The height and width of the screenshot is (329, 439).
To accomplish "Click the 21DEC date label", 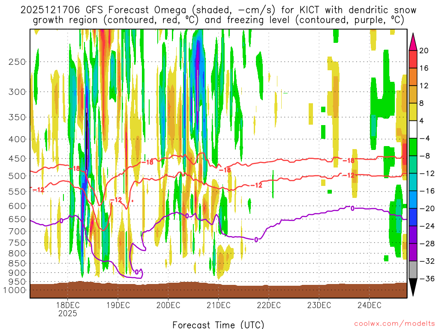I will tap(218, 305).
